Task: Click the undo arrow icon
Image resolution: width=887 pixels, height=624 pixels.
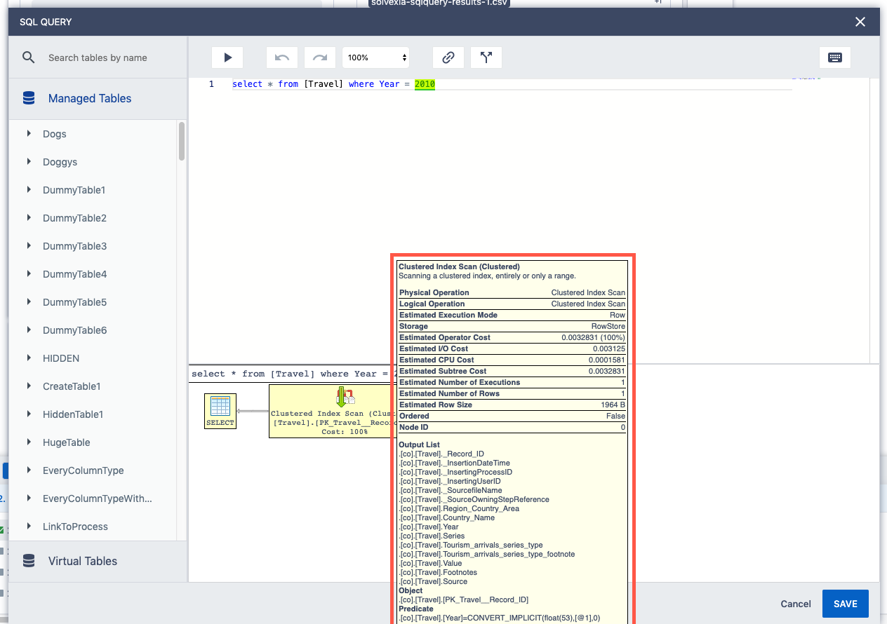Action: [282, 57]
